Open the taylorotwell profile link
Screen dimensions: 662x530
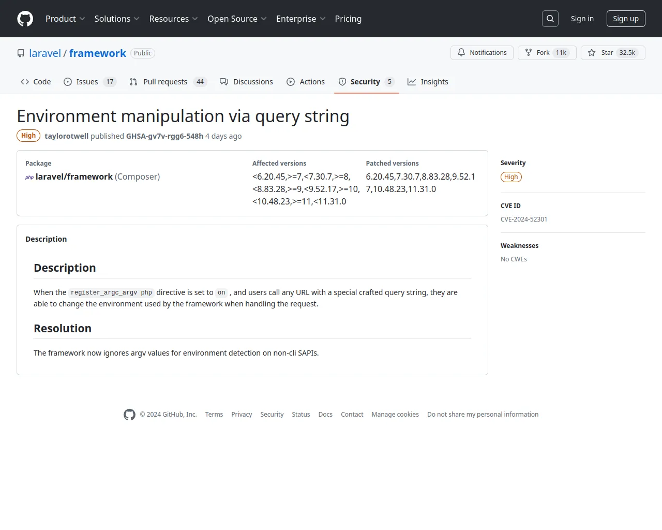pyautogui.click(x=67, y=136)
